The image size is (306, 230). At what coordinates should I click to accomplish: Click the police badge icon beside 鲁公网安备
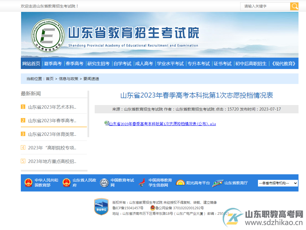click(153, 208)
